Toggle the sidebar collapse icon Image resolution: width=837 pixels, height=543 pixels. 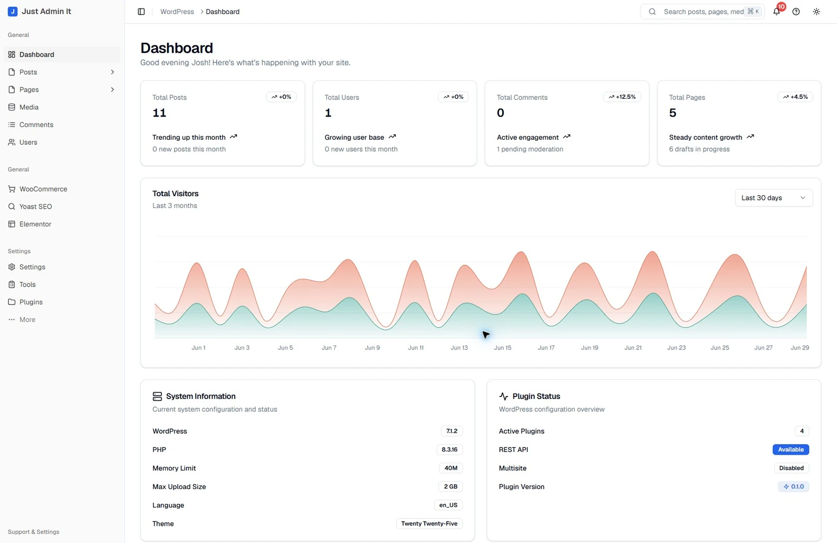(141, 12)
